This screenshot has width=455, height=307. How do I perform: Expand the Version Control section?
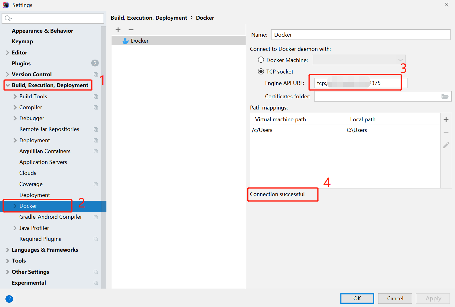point(8,74)
